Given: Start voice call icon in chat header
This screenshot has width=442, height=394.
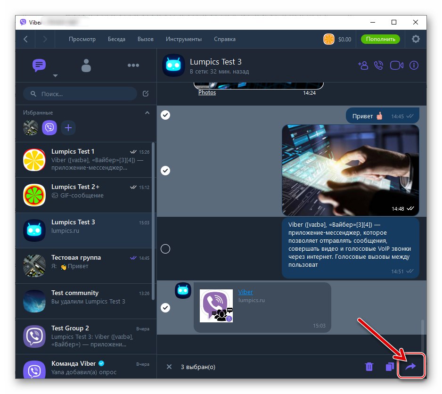Looking at the screenshot, I should 378,66.
